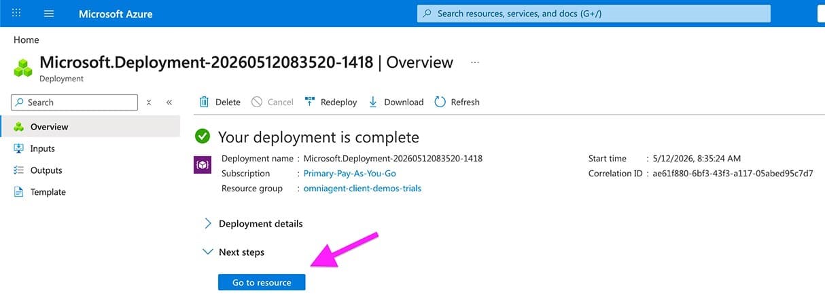825x308 pixels.
Task: Open the ellipsis more options next to Overview
Action: 475,62
